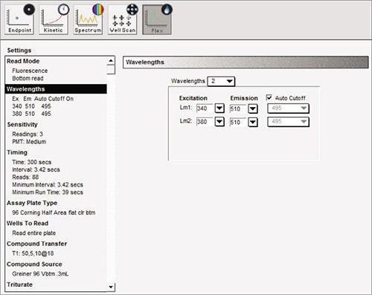Click the 'Time: 300 secs' text

pyautogui.click(x=32, y=162)
